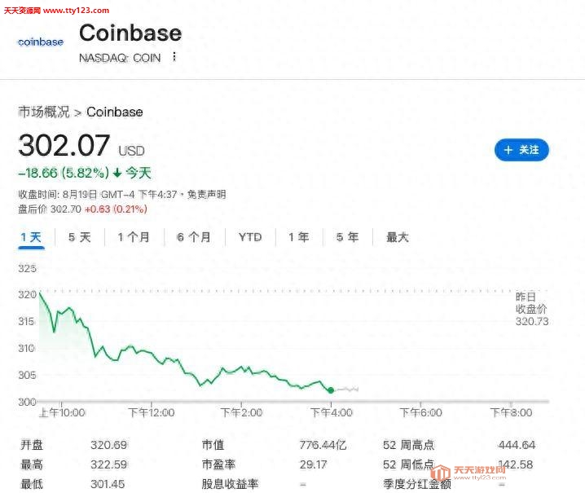
Task: Switch chart to YTD
Action: [x=250, y=237]
